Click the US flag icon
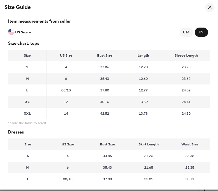 click(x=11, y=32)
